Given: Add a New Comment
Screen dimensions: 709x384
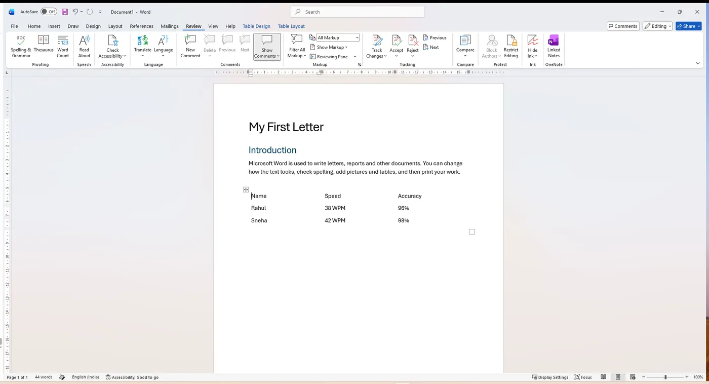Looking at the screenshot, I should [190, 46].
